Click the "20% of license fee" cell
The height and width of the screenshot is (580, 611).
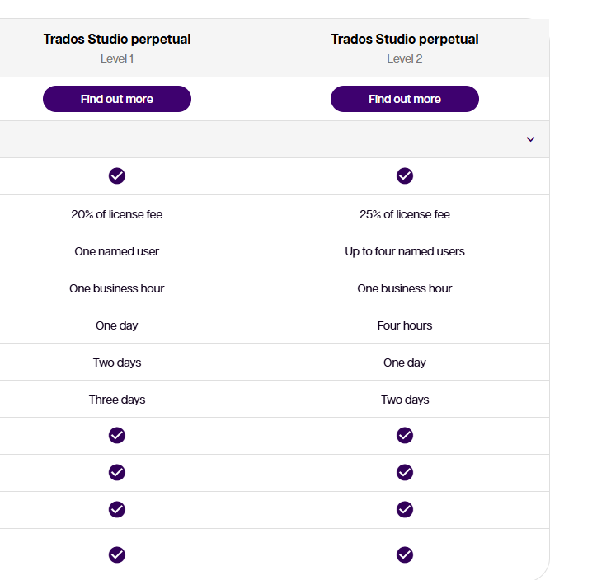(117, 214)
